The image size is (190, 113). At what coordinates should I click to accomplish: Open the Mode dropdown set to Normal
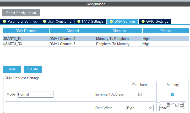35,94
